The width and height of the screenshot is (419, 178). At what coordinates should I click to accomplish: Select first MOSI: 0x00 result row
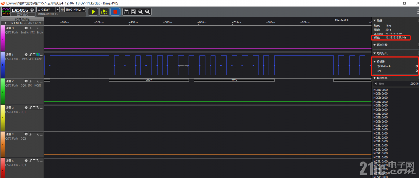(x=380, y=89)
